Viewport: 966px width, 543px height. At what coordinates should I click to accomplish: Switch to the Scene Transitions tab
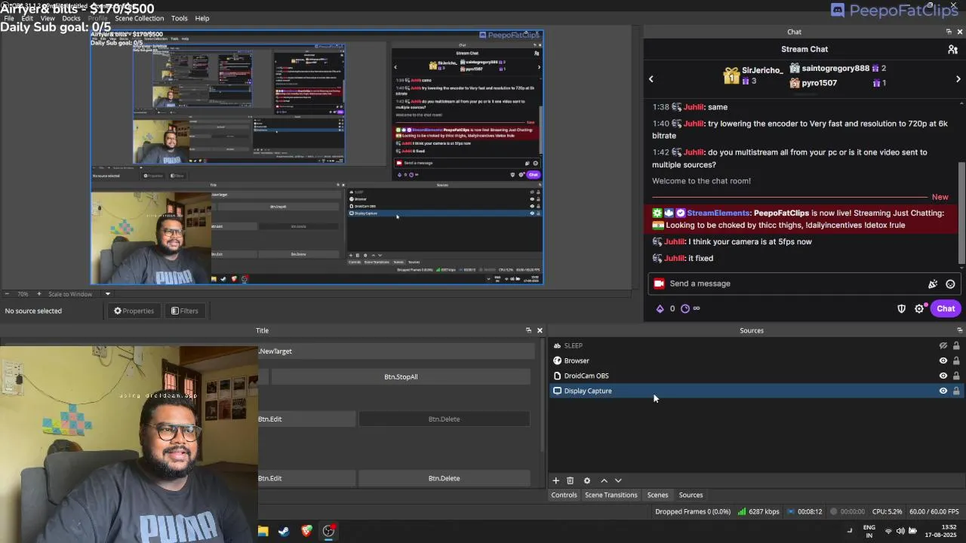click(x=611, y=495)
